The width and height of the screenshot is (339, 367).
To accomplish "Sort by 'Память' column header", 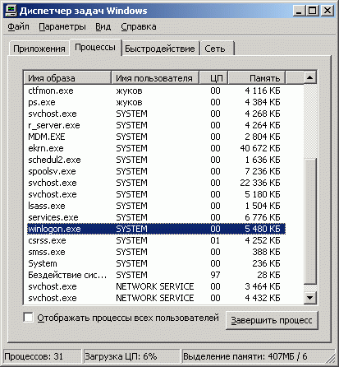I will coord(256,78).
